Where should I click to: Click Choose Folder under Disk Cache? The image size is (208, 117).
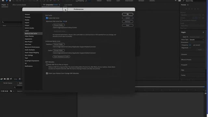[58, 25]
